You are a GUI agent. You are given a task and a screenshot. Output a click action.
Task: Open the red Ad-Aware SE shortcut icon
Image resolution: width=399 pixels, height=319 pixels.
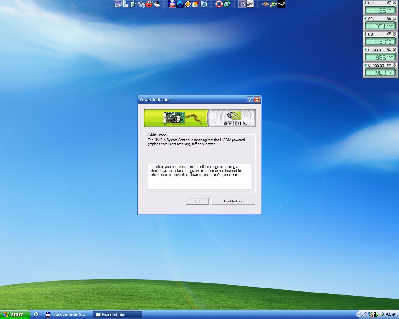[149, 4]
